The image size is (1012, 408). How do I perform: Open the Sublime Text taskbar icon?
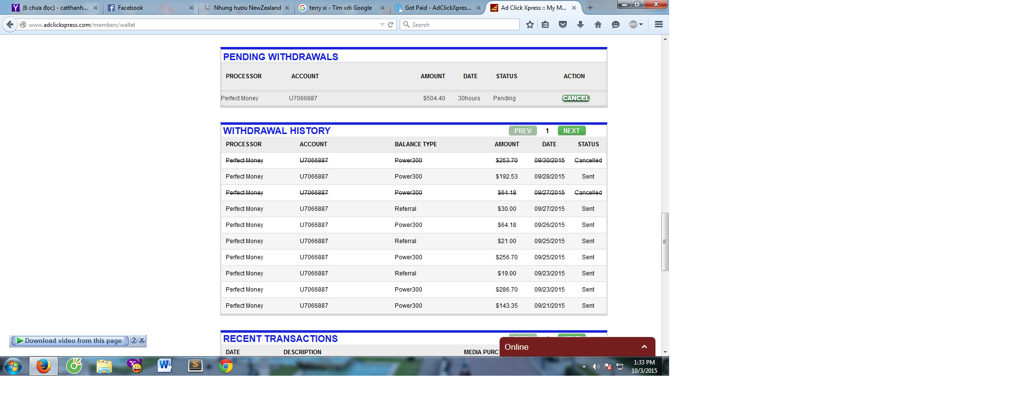click(x=195, y=366)
